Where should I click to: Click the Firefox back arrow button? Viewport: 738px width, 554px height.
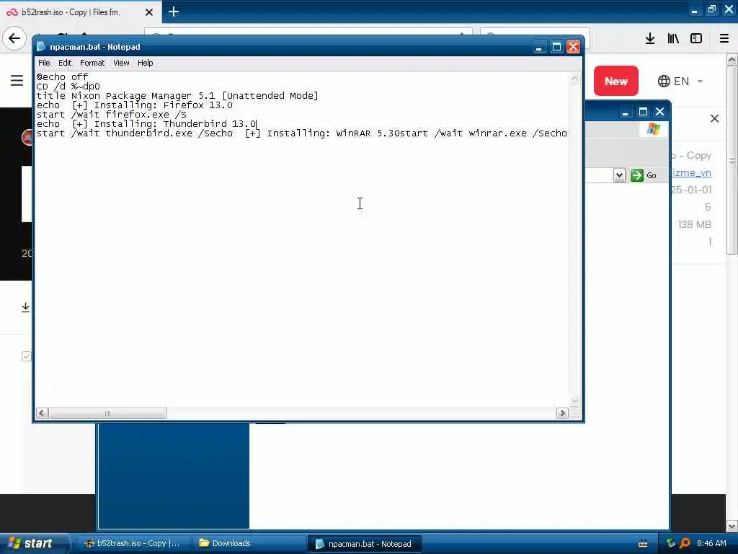pos(14,38)
